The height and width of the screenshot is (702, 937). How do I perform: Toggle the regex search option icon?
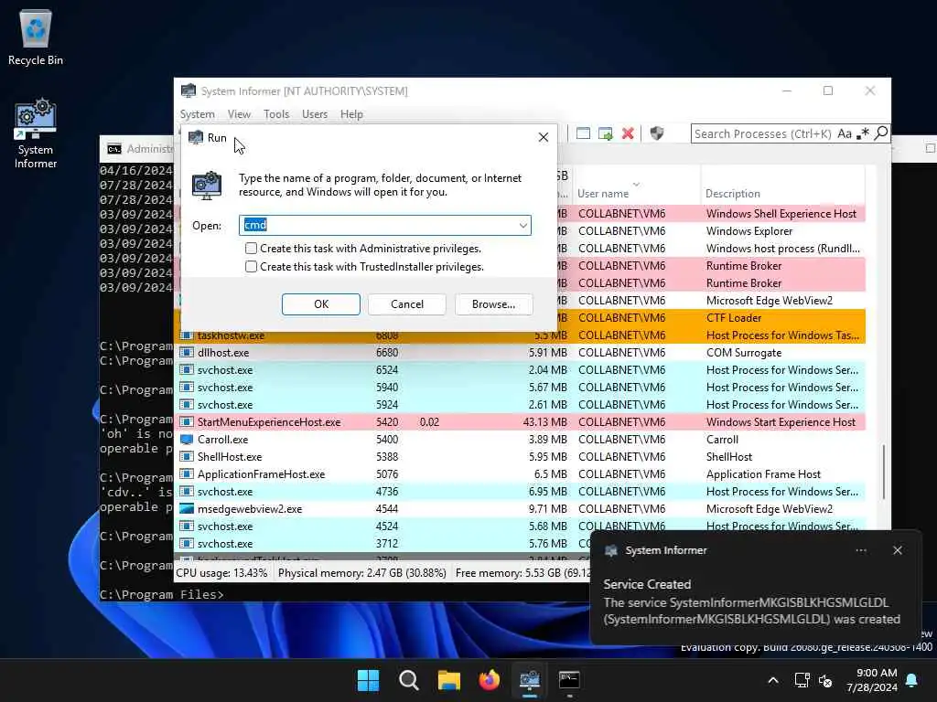coord(862,133)
